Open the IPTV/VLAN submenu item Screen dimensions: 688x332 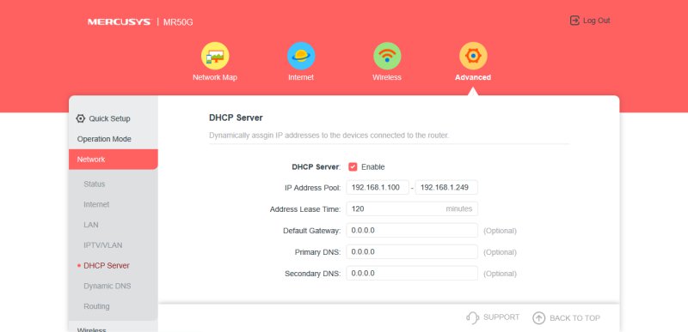(102, 245)
